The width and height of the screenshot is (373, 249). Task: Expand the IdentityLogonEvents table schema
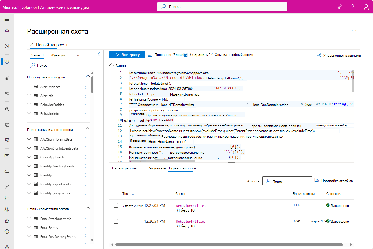[29, 184]
